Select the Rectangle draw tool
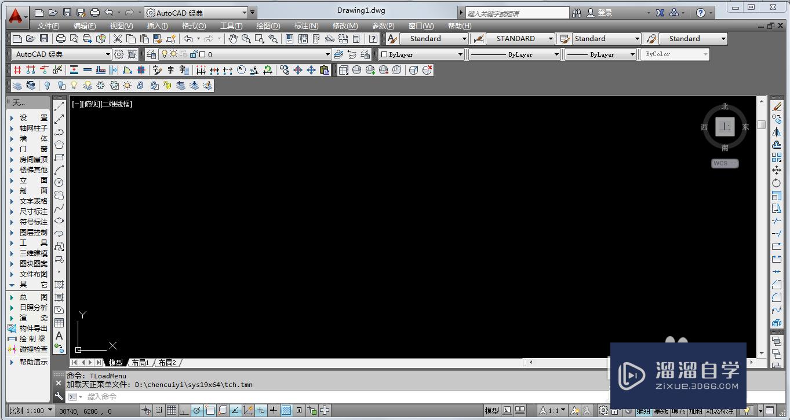This screenshot has height=420, width=790. (x=59, y=157)
